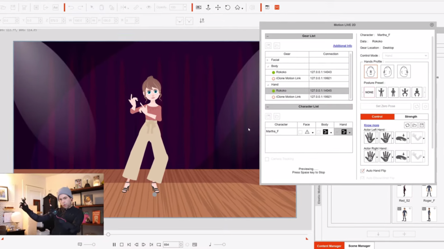Choose the NONE posture preset
This screenshot has height=249, width=444.
pyautogui.click(x=369, y=92)
